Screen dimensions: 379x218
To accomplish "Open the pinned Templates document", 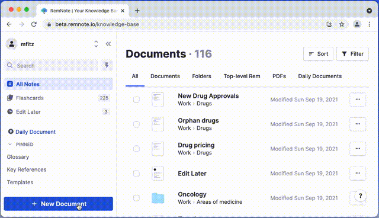I will coord(20,182).
